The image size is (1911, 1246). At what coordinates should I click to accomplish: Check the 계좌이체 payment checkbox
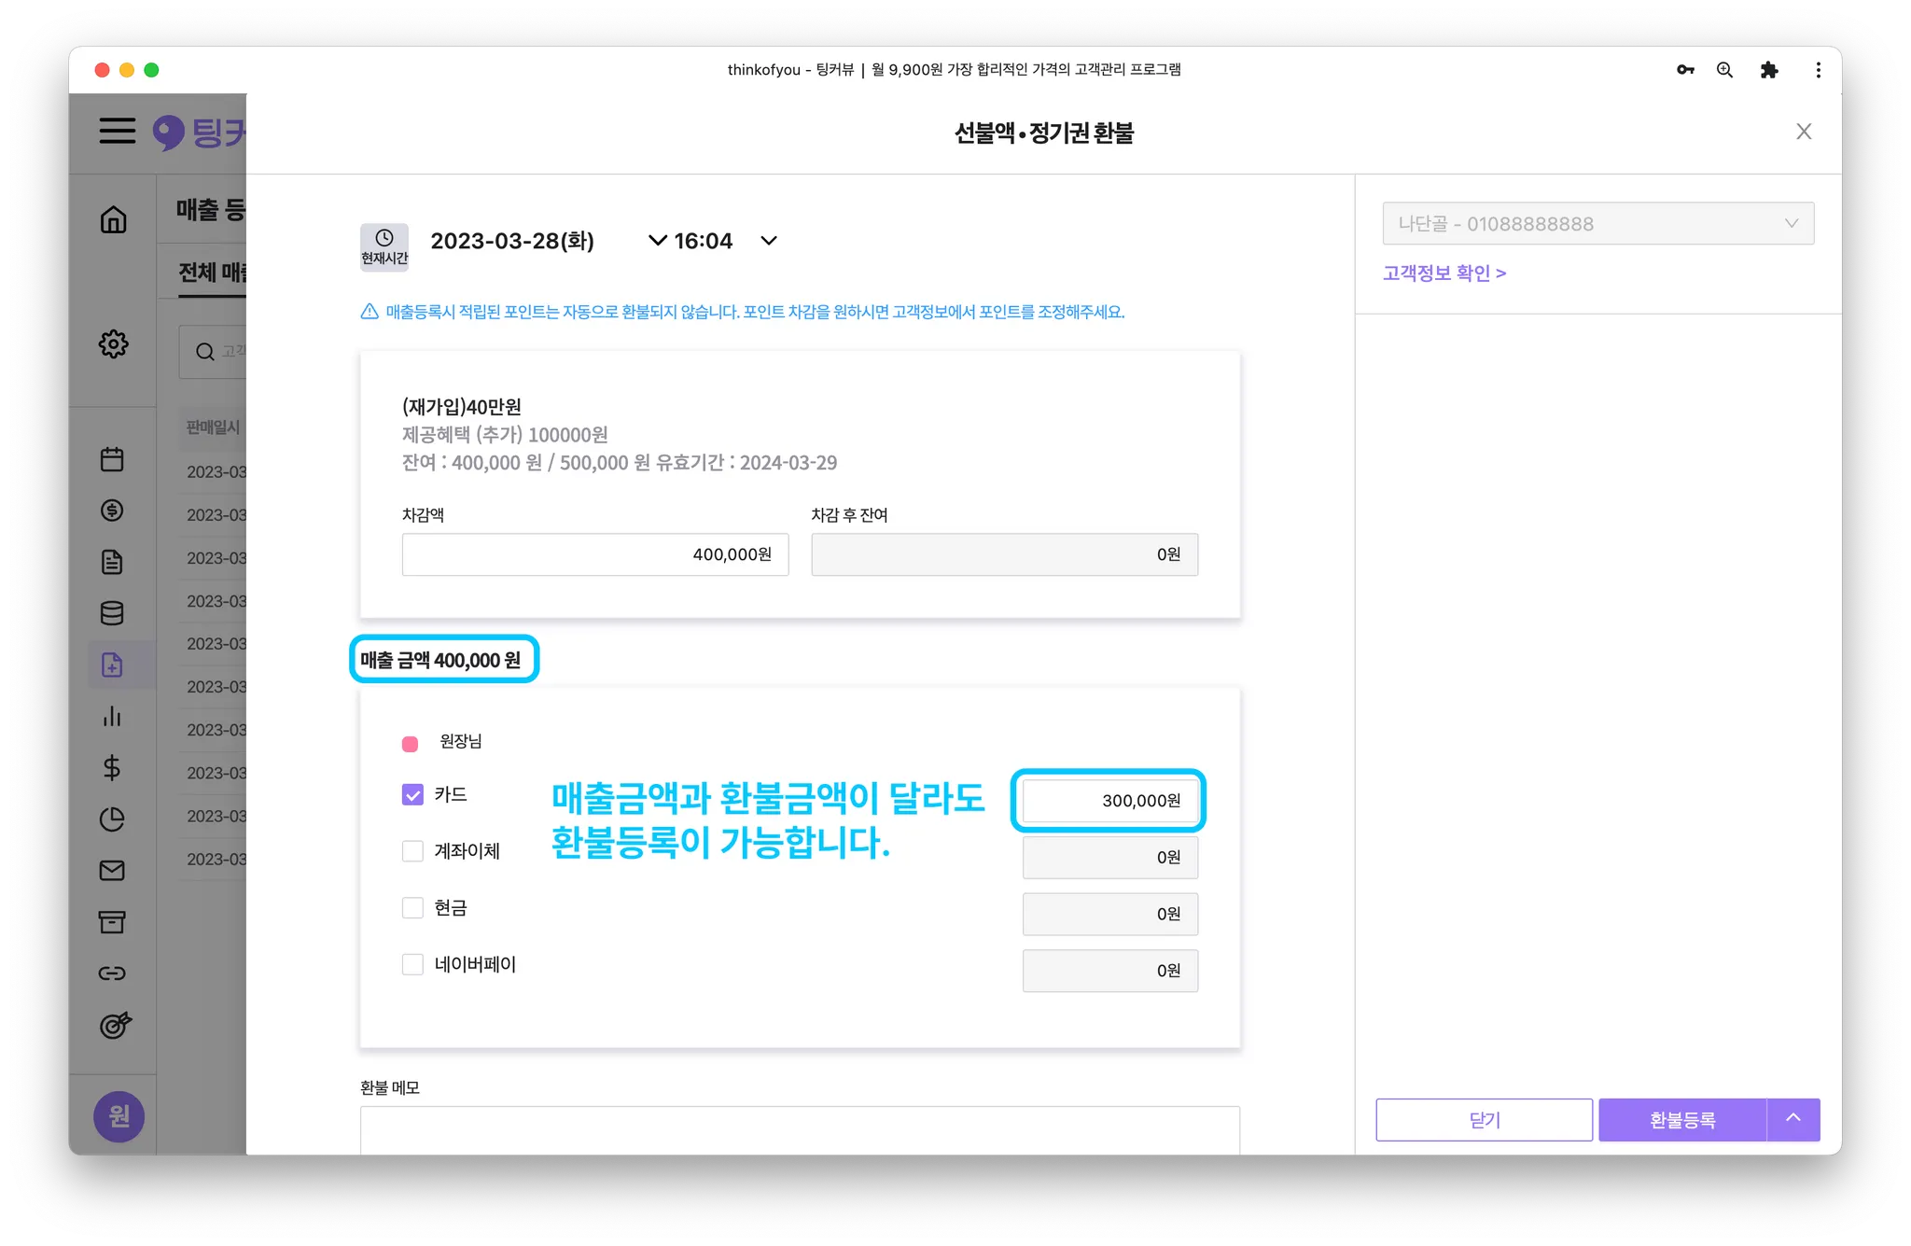tap(412, 850)
